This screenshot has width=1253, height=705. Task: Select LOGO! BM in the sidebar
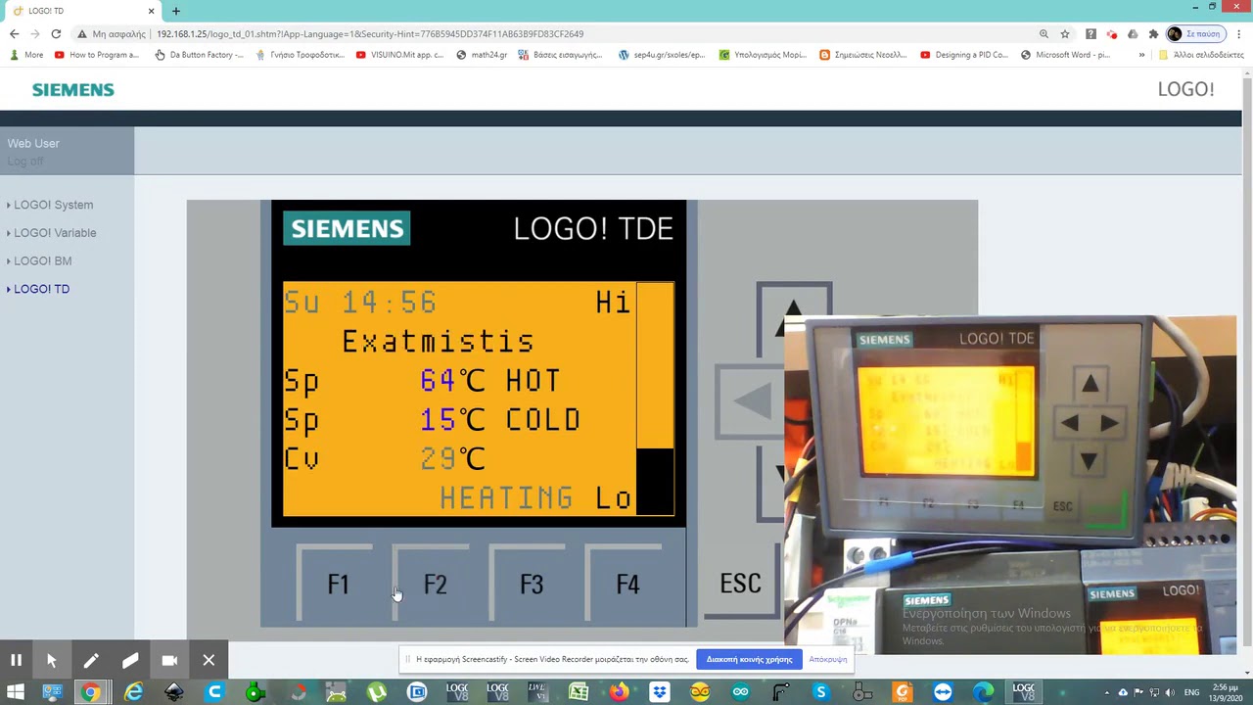tap(43, 261)
